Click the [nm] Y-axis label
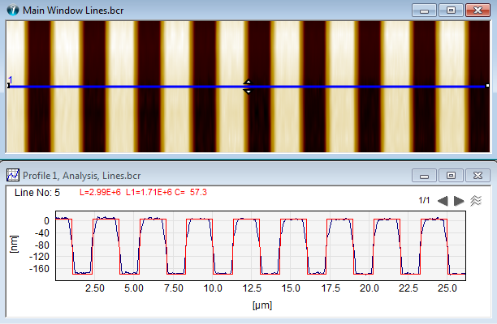Screen dimensions: 497x324 click(x=15, y=244)
